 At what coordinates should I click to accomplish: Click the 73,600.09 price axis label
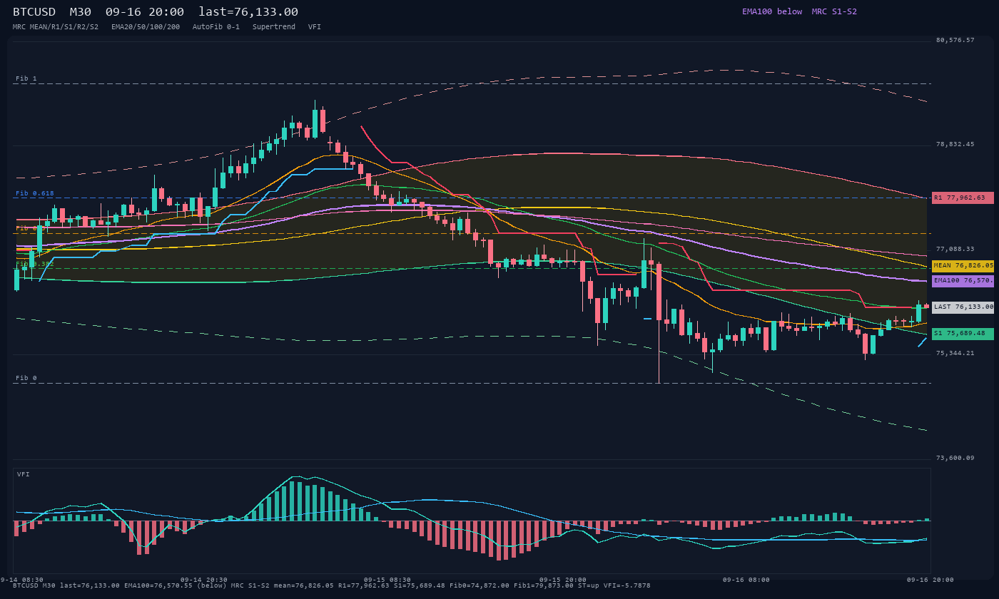coord(955,458)
